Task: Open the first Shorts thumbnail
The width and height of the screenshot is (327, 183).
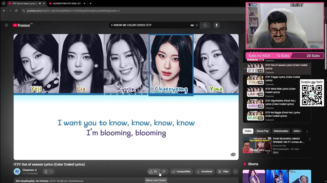Action: coord(254,176)
